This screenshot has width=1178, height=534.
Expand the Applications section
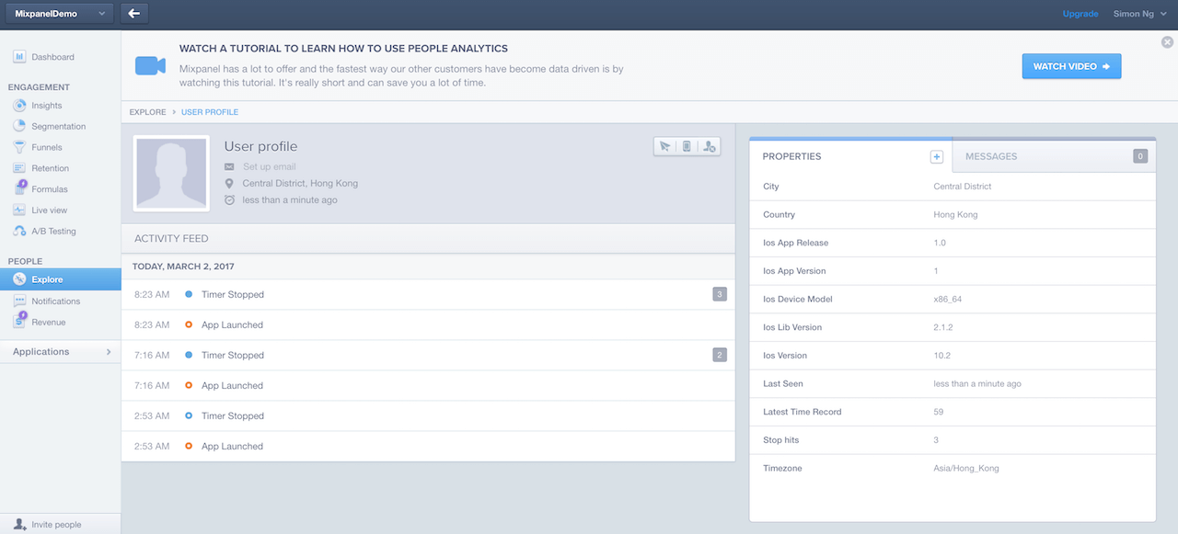(61, 352)
